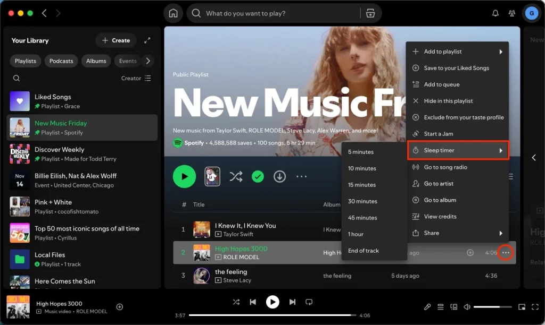Viewport: 545px width, 325px height.
Task: Click the Taylor Swift artist link
Action: pos(238,234)
